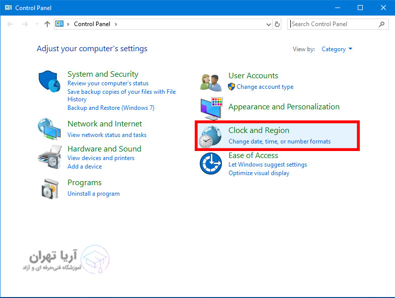
Task: Click the Hardware and Sound printer icon
Action: coord(50,157)
